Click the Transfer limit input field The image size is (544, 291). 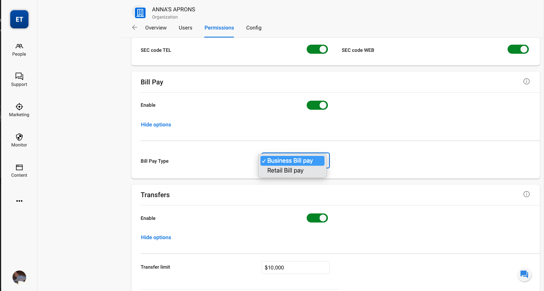(x=295, y=268)
